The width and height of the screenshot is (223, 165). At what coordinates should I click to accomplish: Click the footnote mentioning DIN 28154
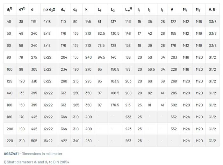point(36,162)
